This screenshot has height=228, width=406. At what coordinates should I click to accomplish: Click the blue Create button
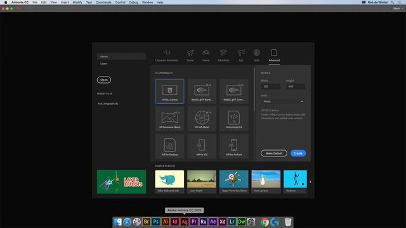click(298, 153)
